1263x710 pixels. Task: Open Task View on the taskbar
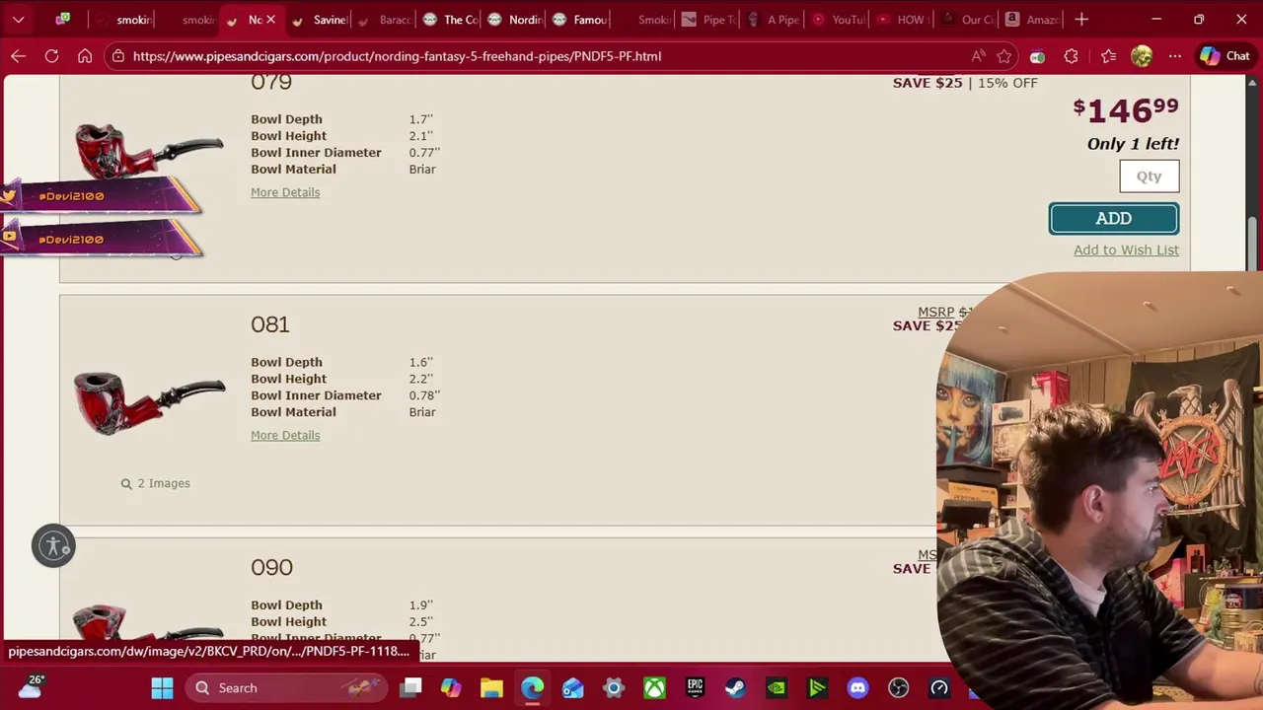411,687
